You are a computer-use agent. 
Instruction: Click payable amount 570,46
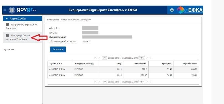(x=194, y=75)
